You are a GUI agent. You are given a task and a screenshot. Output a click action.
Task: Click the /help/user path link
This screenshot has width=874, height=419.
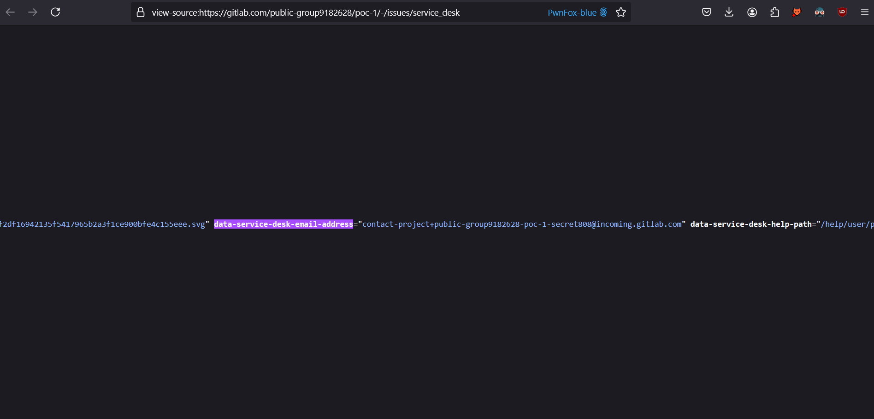point(847,224)
